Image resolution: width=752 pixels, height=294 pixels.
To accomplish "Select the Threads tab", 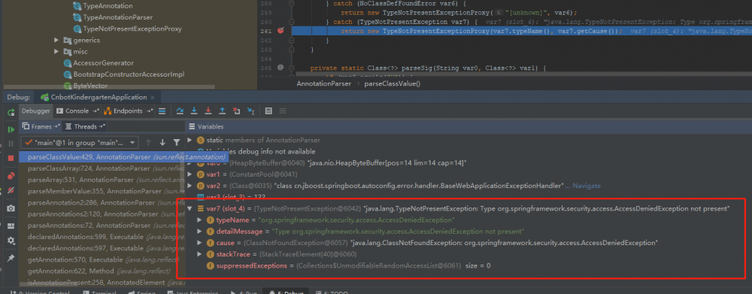I will tap(84, 126).
